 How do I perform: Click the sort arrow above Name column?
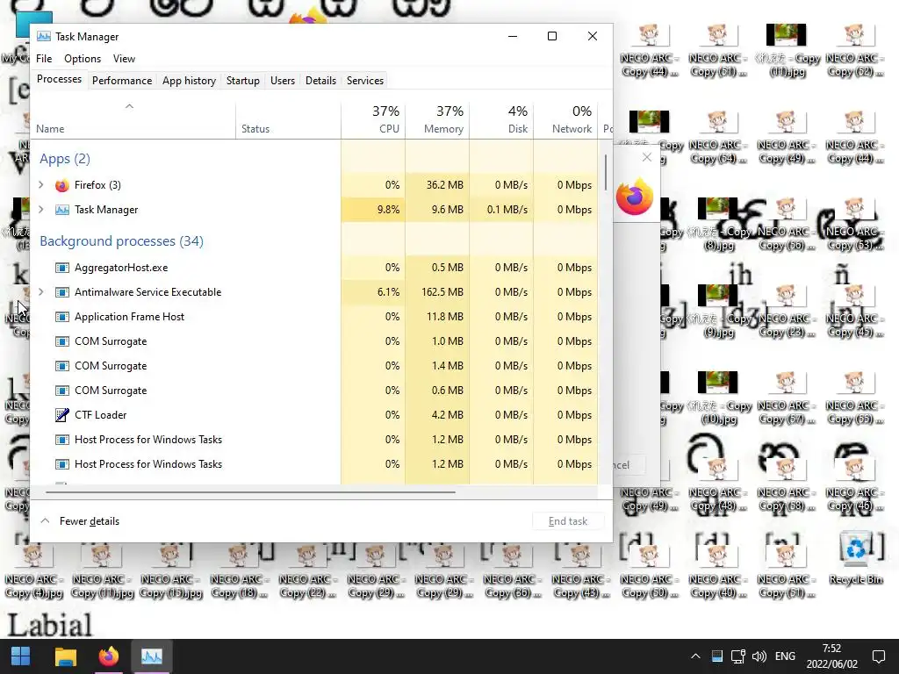pos(130,106)
